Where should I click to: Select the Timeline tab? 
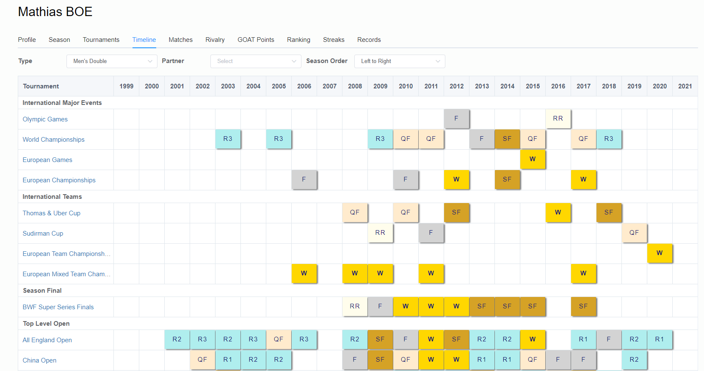(x=144, y=40)
